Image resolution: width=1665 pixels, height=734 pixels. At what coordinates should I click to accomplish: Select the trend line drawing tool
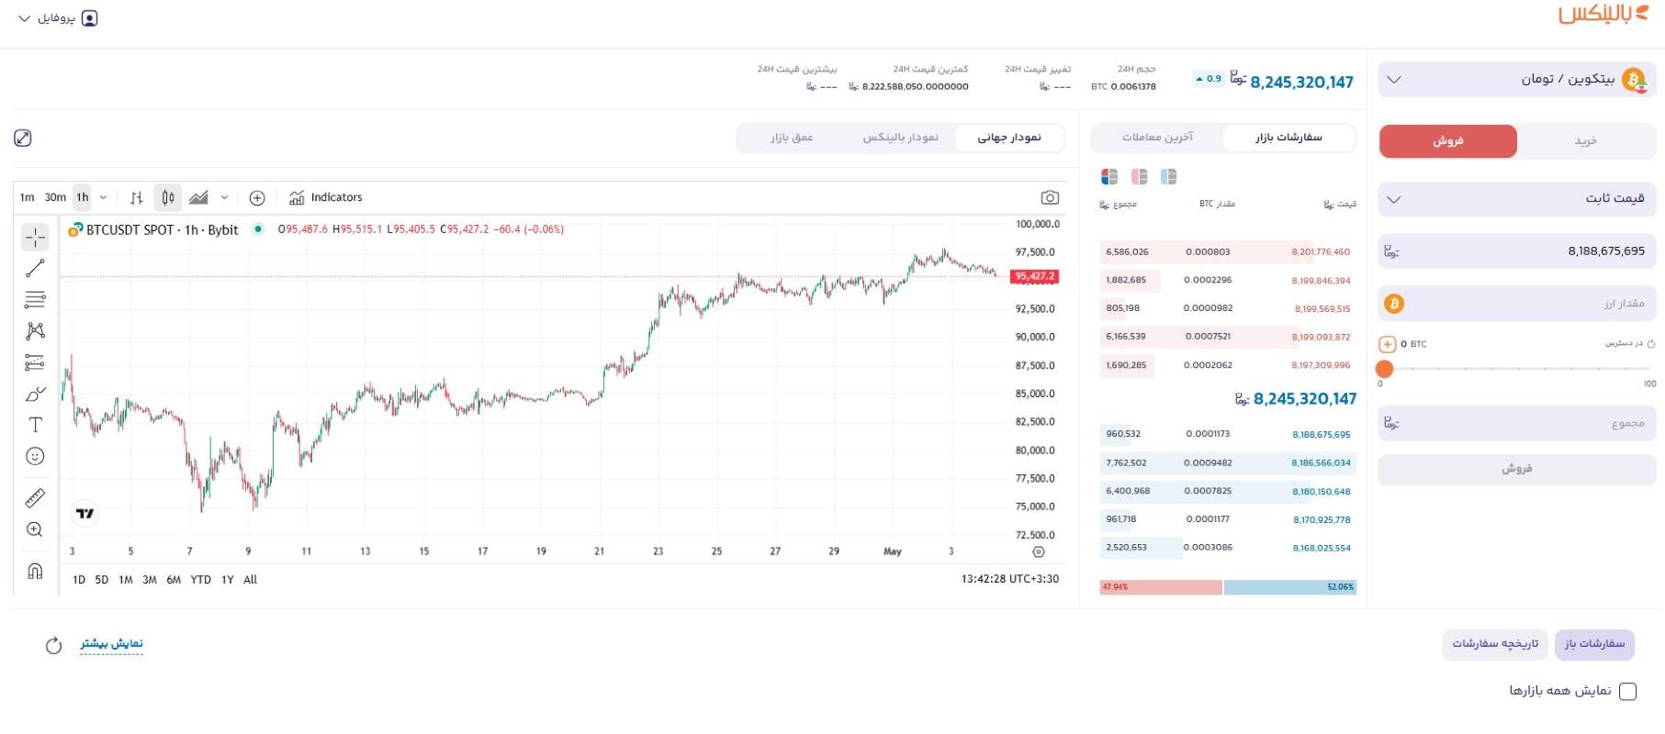[x=35, y=268]
